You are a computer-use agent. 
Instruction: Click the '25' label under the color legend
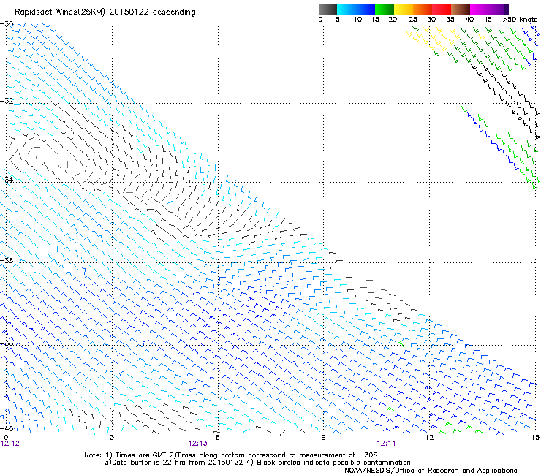(x=413, y=20)
